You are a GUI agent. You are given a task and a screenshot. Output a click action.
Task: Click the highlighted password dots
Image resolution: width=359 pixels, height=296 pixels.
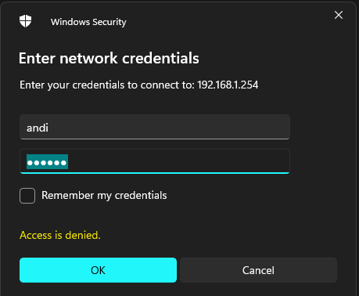[x=47, y=162]
